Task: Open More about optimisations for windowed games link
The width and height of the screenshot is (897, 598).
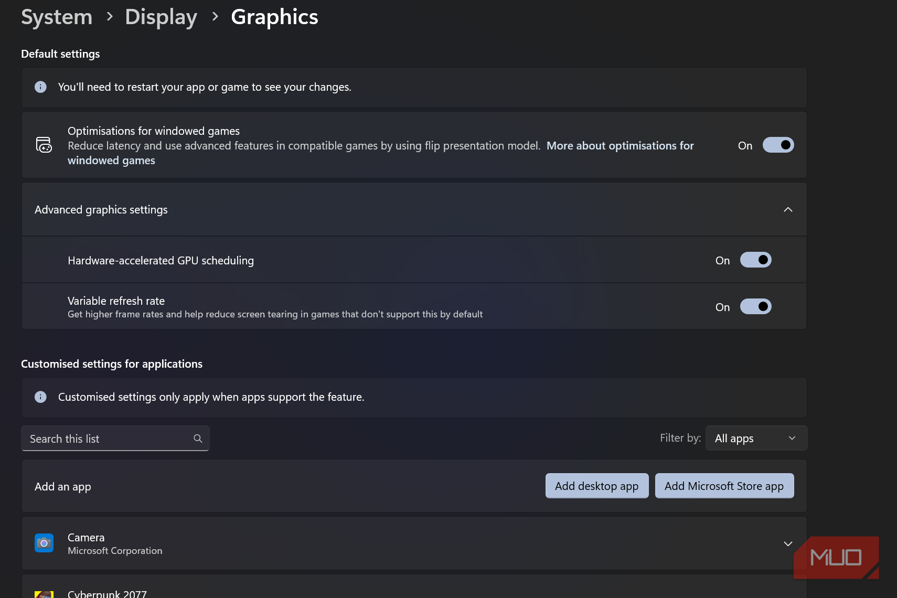Action: 620,146
